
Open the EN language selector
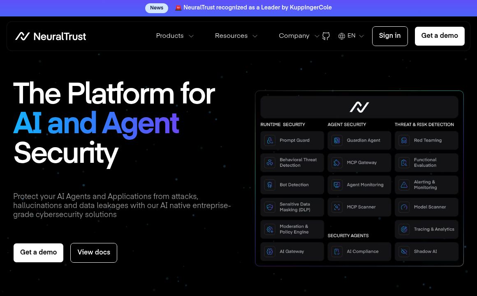351,36
